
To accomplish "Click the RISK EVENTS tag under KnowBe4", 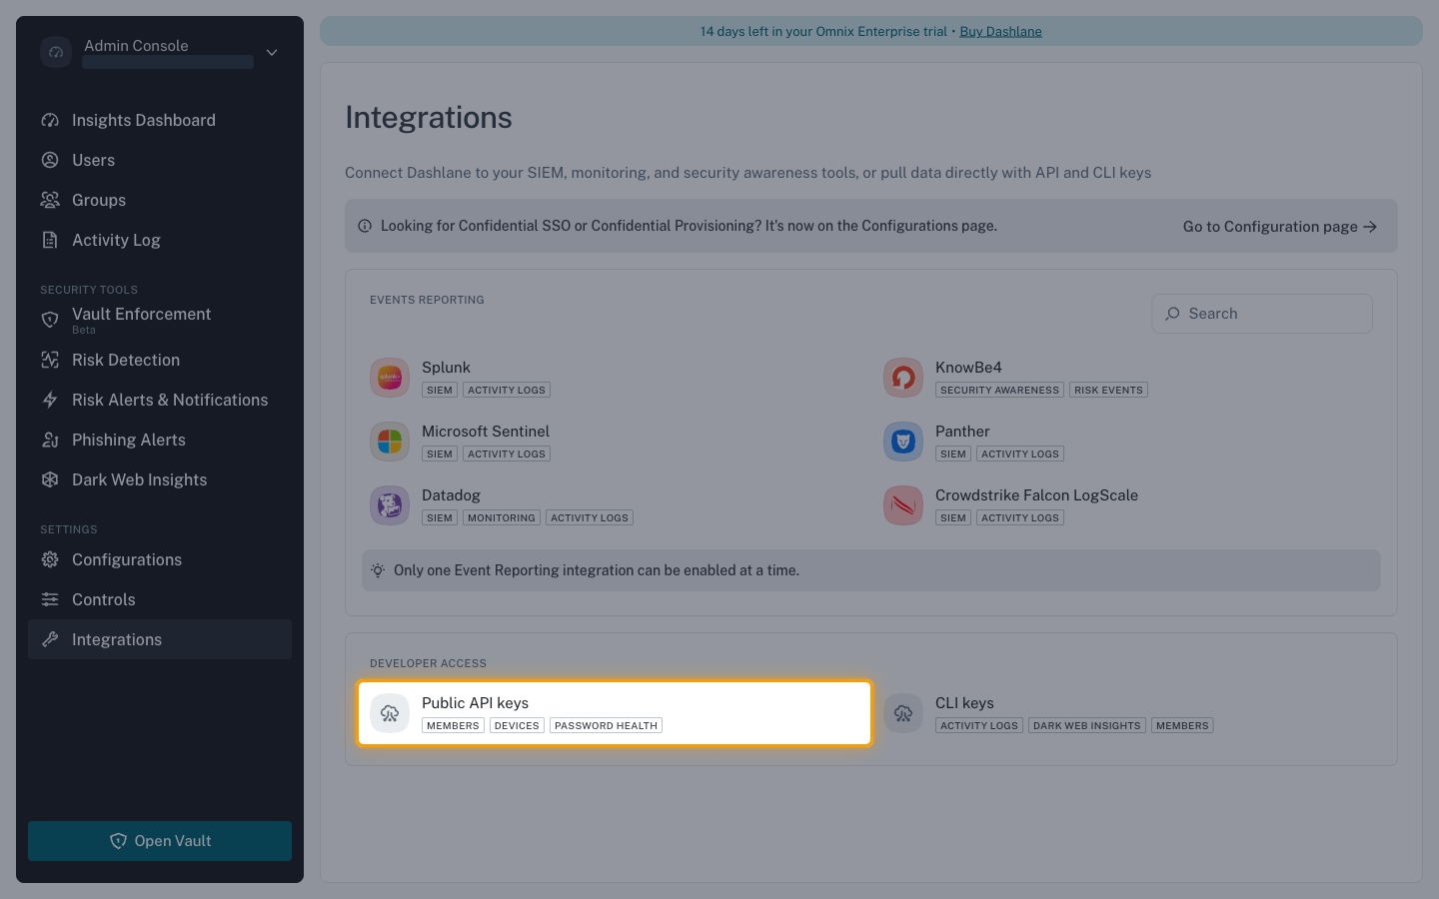I will pyautogui.click(x=1108, y=390).
